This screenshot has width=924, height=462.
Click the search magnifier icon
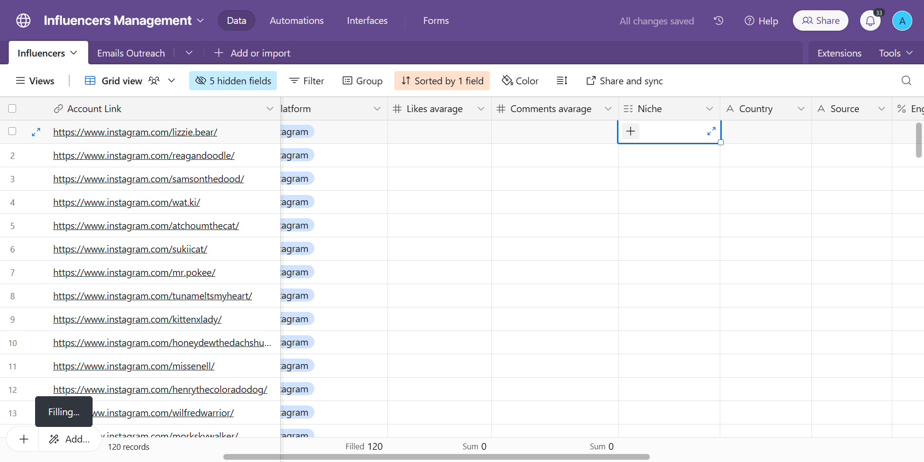point(906,80)
